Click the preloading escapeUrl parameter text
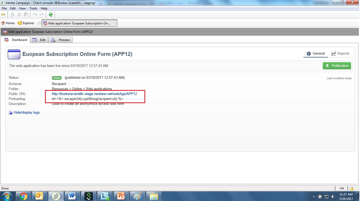 tap(88, 99)
